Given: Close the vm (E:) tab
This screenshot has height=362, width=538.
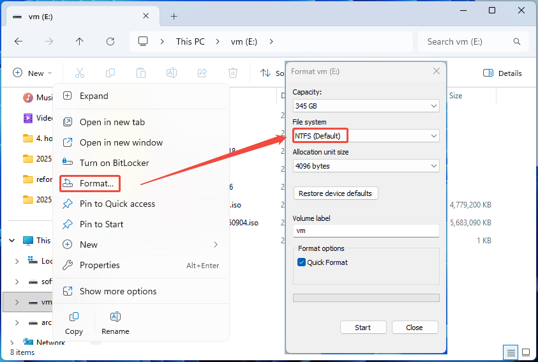Looking at the screenshot, I should pyautogui.click(x=146, y=16).
